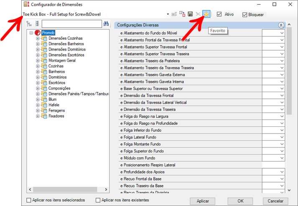Click the Cancelar button

275,201
